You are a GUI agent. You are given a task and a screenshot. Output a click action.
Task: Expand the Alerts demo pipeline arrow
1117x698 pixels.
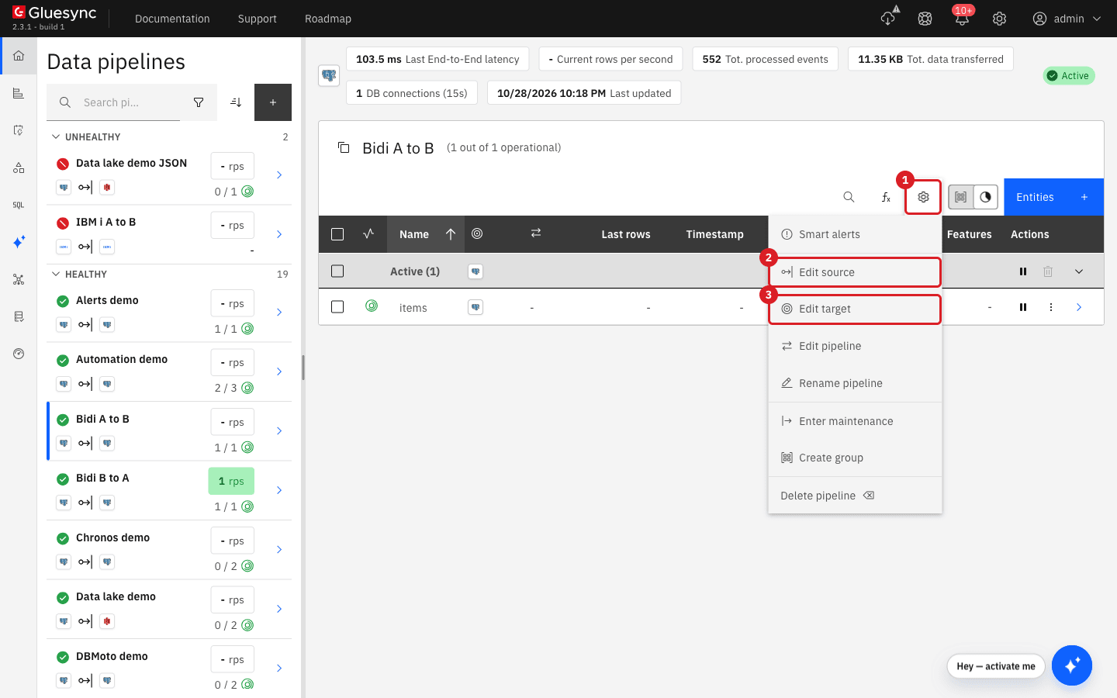pos(279,313)
